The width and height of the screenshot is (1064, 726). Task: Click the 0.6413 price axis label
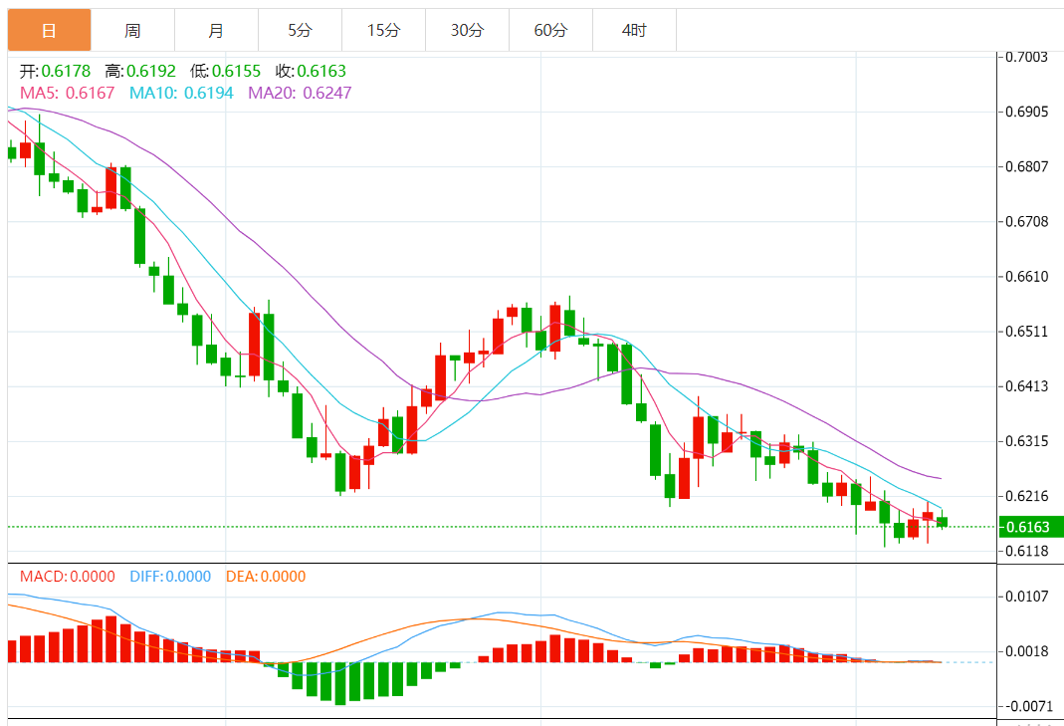tap(1026, 386)
